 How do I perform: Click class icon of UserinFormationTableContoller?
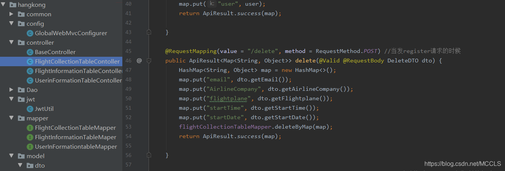coord(30,81)
